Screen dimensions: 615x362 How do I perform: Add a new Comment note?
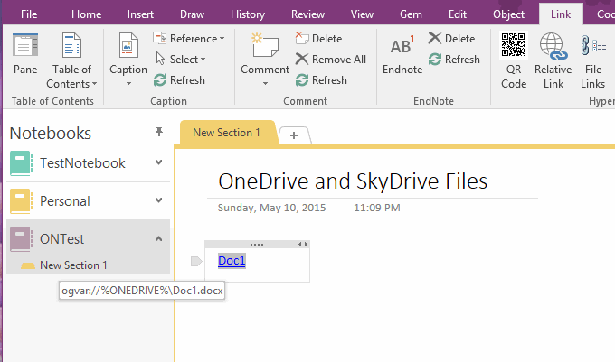[265, 53]
